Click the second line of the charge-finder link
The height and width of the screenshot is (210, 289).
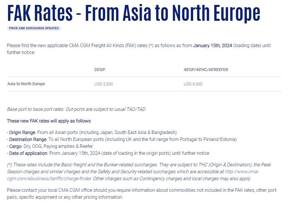tap(49, 179)
